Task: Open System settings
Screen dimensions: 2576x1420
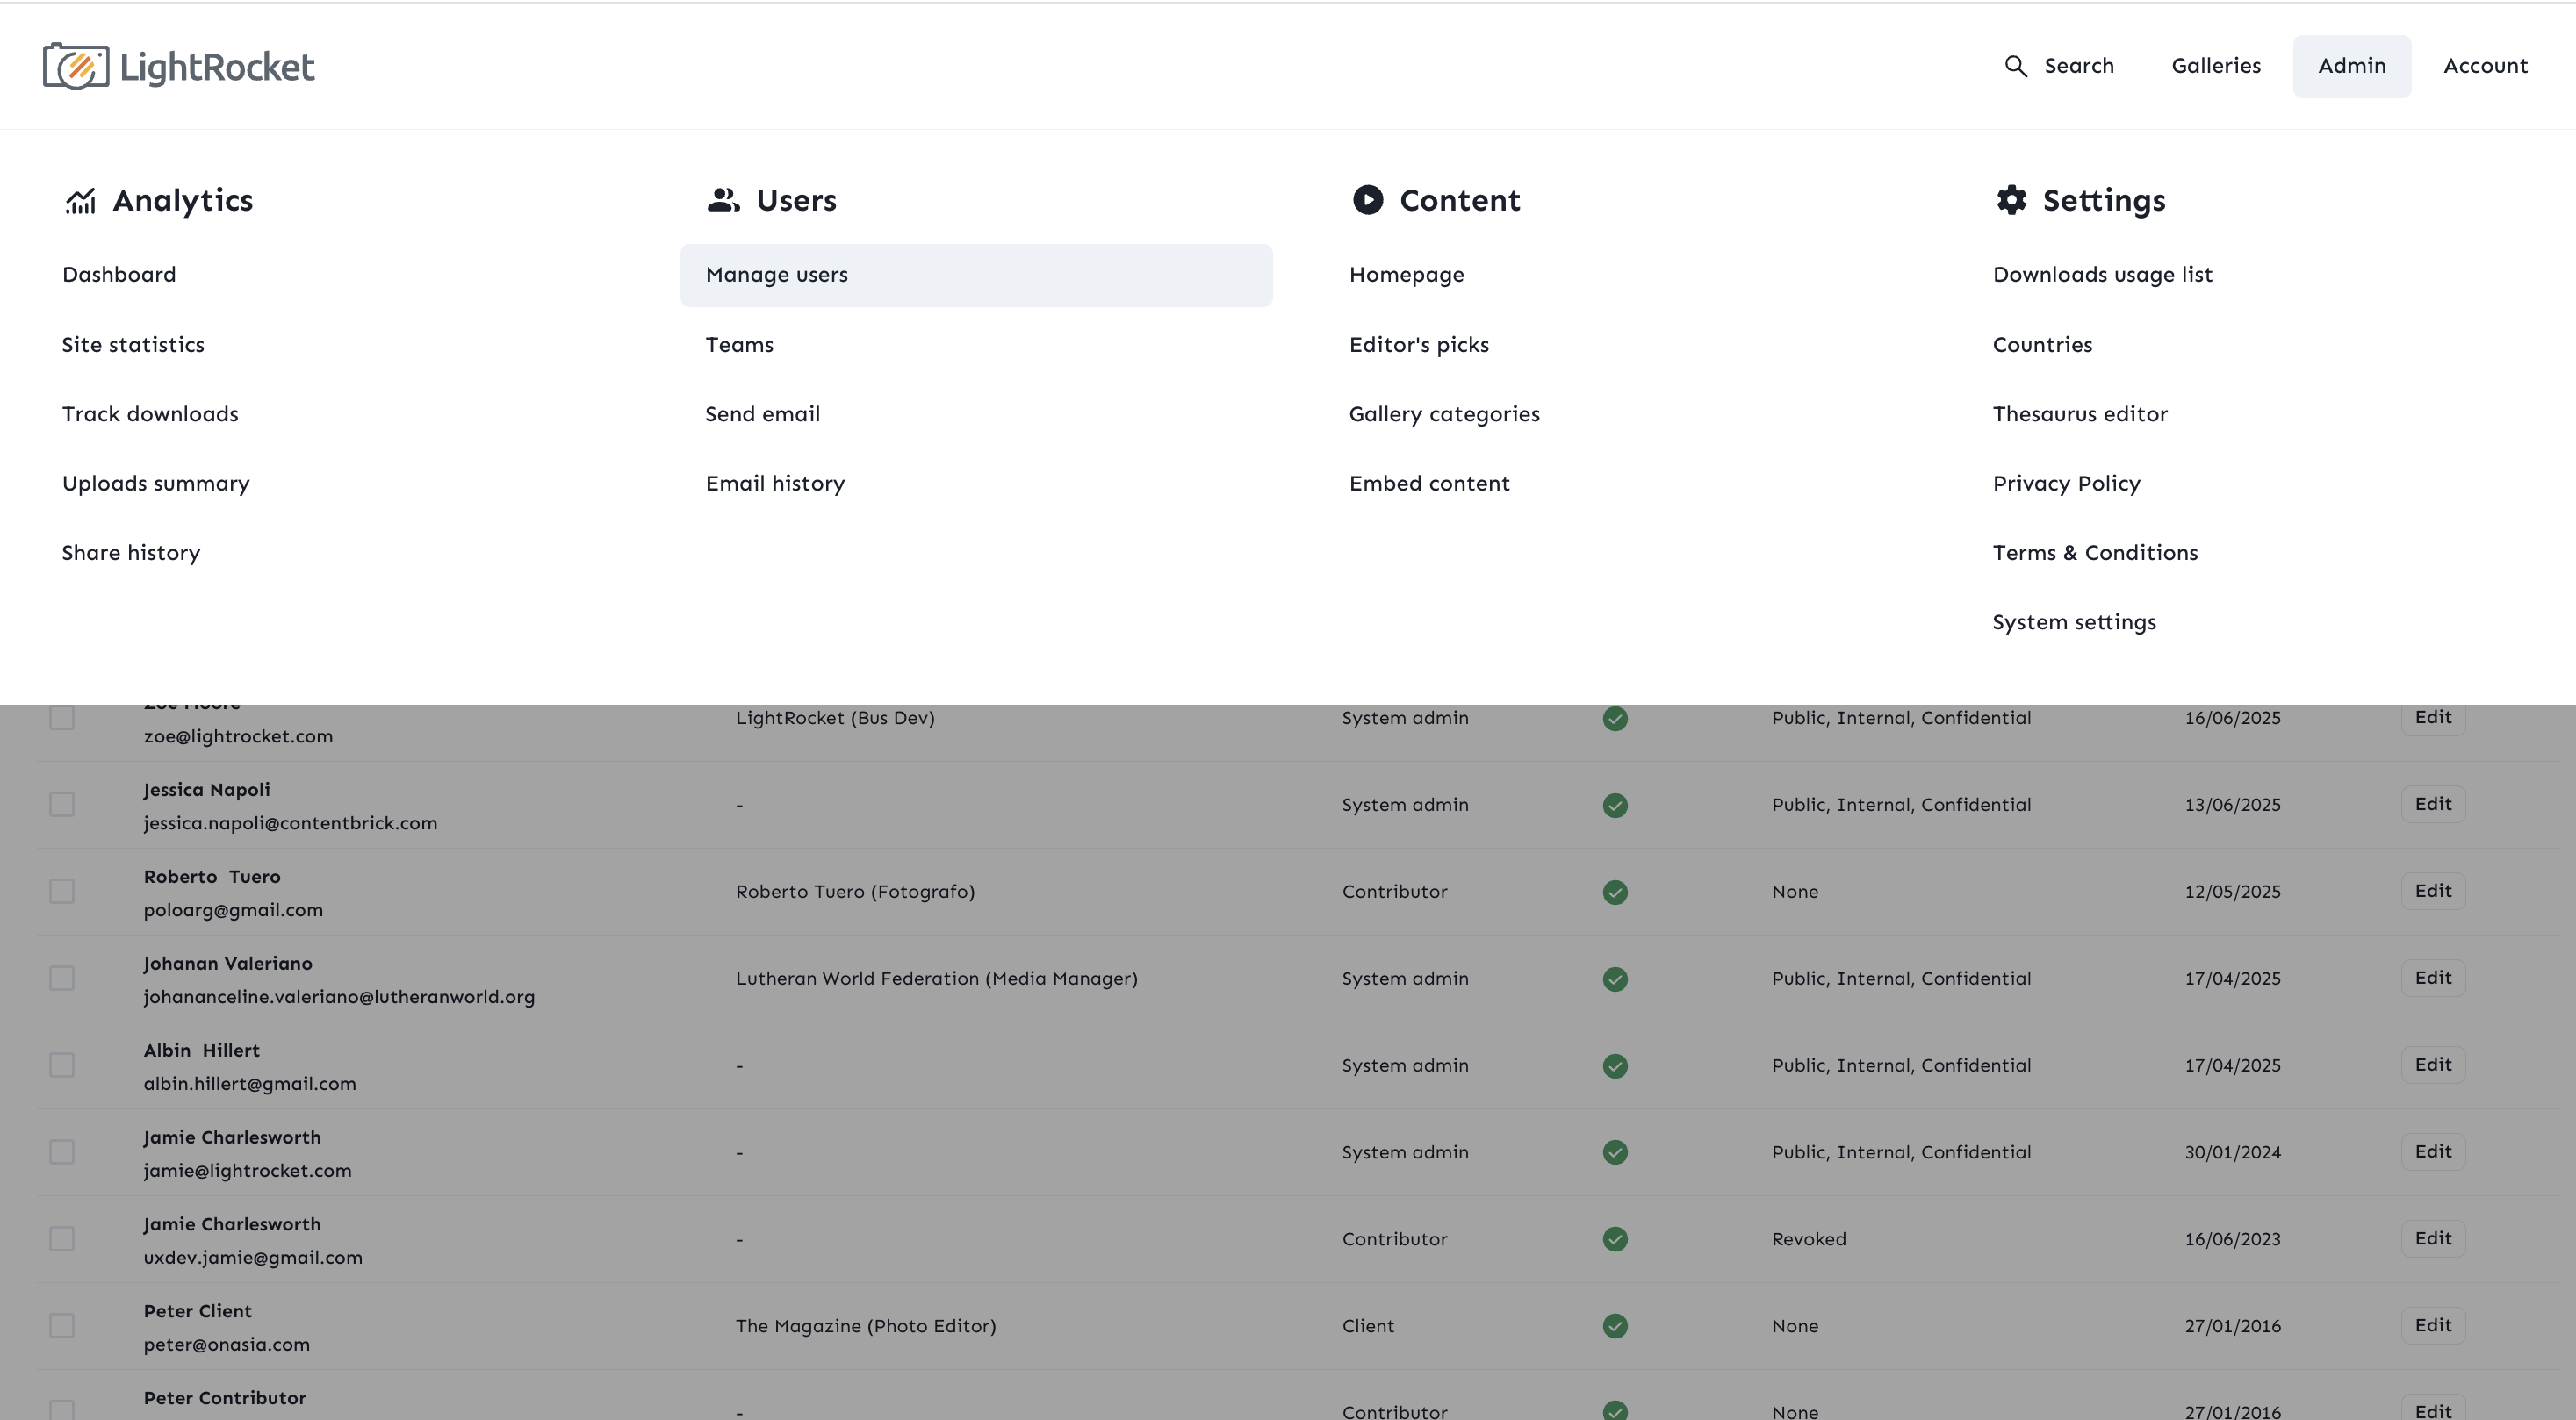Action: (2074, 622)
